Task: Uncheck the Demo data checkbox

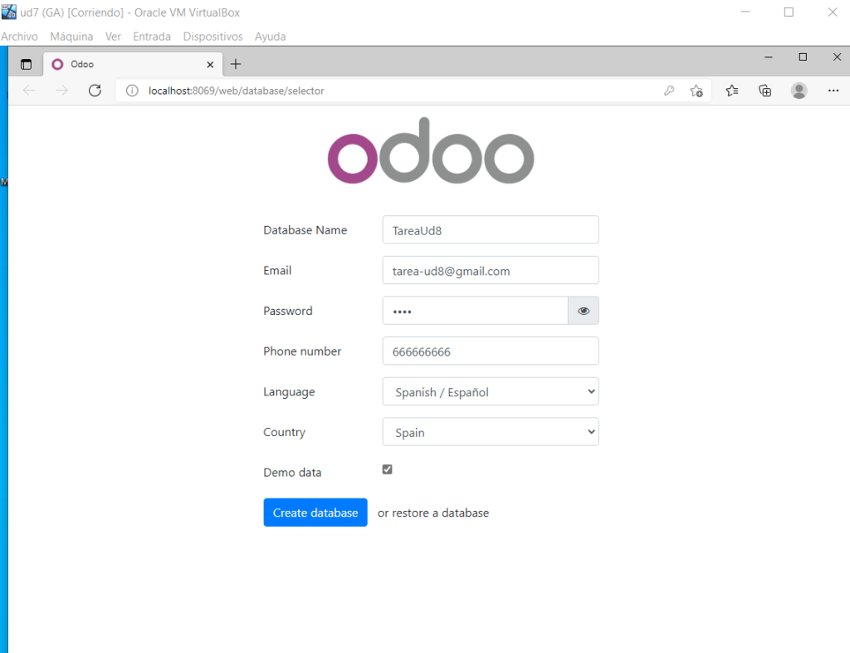Action: tap(387, 469)
